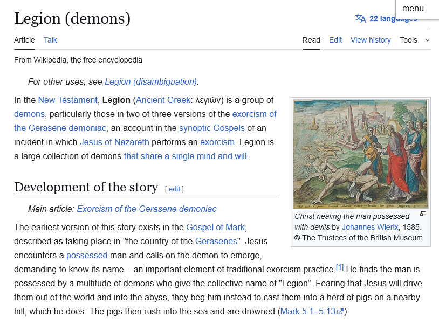Open the Talk tab
The width and height of the screenshot is (439, 323).
[50, 40]
